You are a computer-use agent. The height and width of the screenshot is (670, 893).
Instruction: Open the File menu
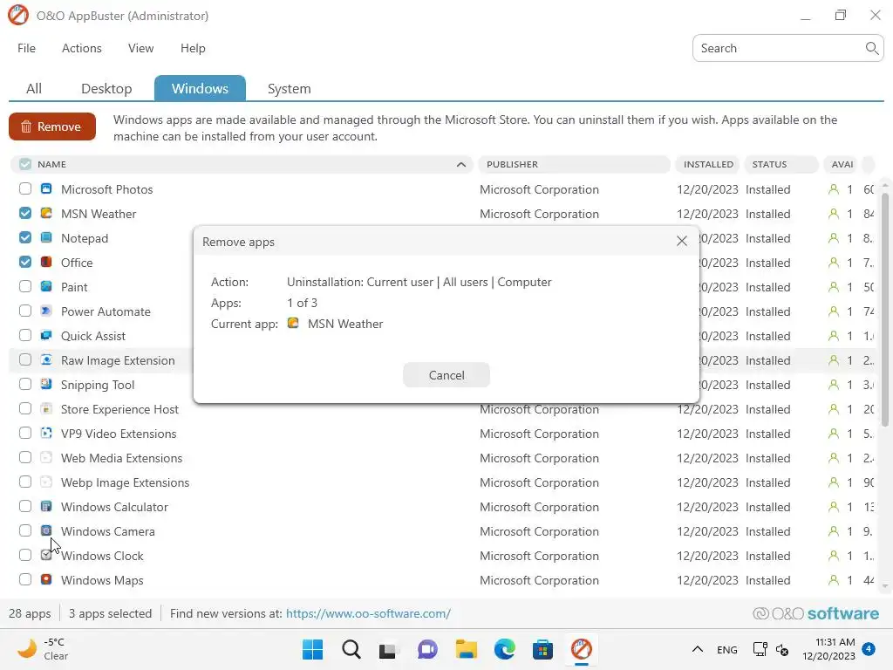coord(26,49)
